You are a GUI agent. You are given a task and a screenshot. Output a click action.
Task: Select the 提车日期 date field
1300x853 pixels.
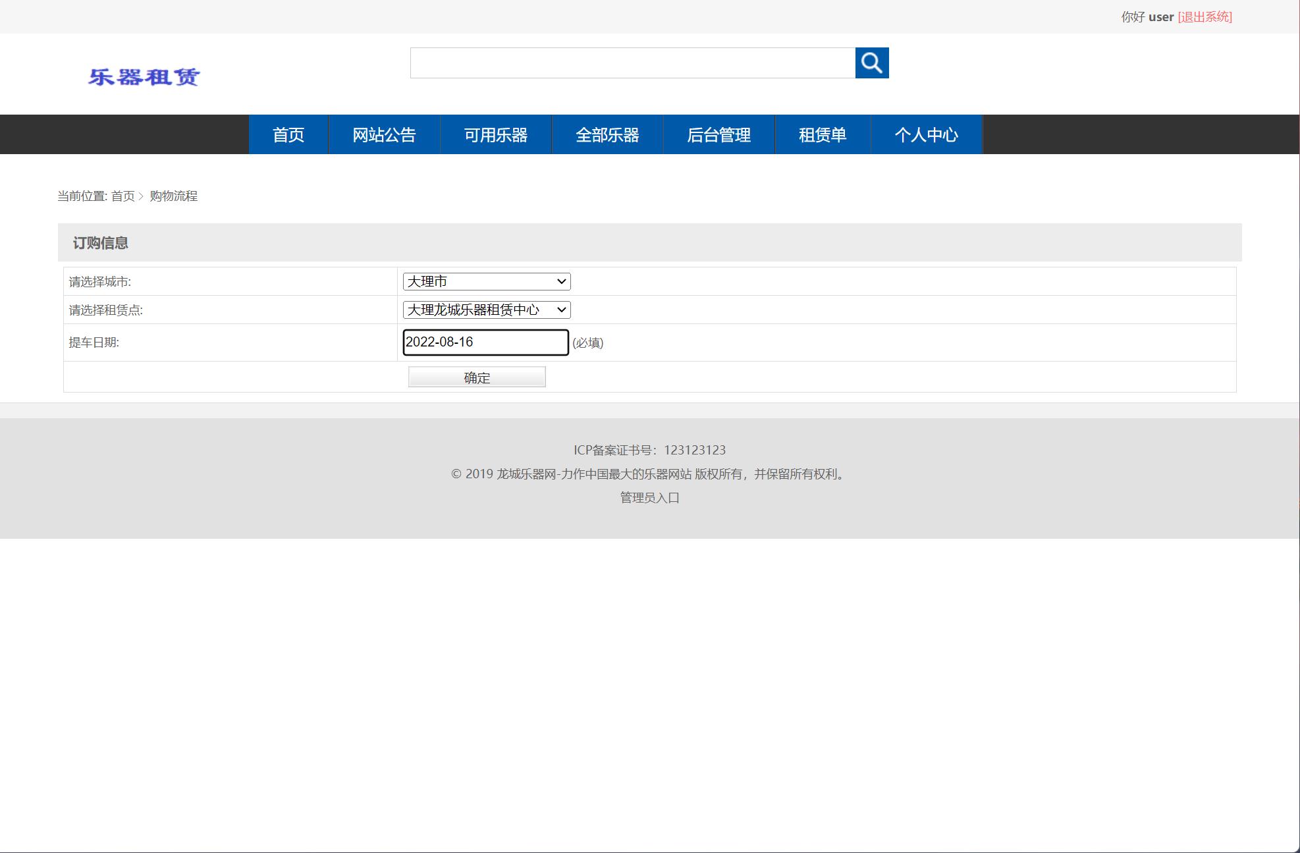click(485, 342)
